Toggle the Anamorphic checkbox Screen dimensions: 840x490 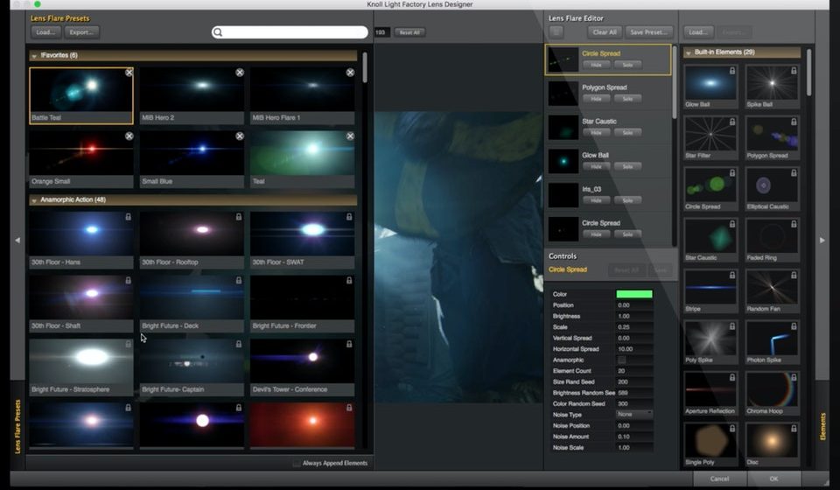click(x=621, y=360)
